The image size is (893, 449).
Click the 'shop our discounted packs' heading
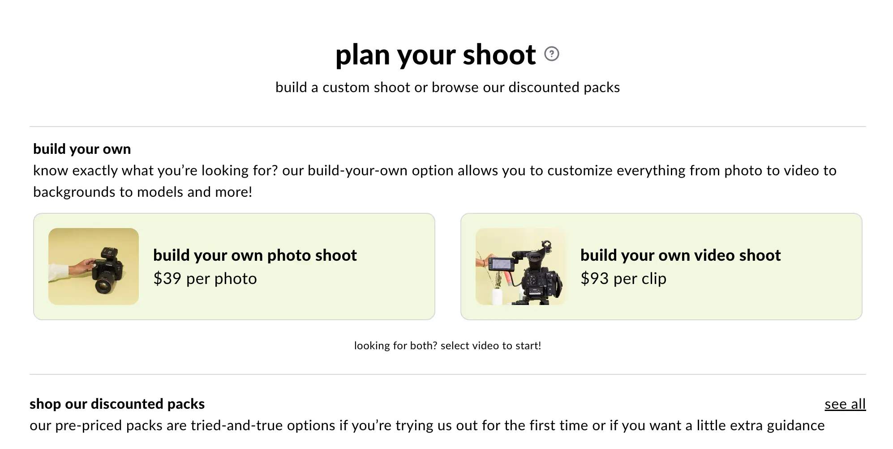click(117, 404)
